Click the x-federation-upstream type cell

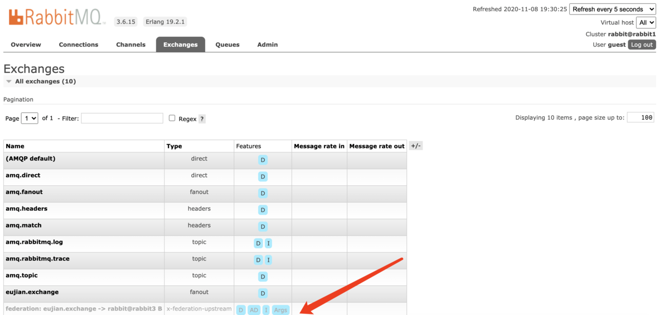199,309
